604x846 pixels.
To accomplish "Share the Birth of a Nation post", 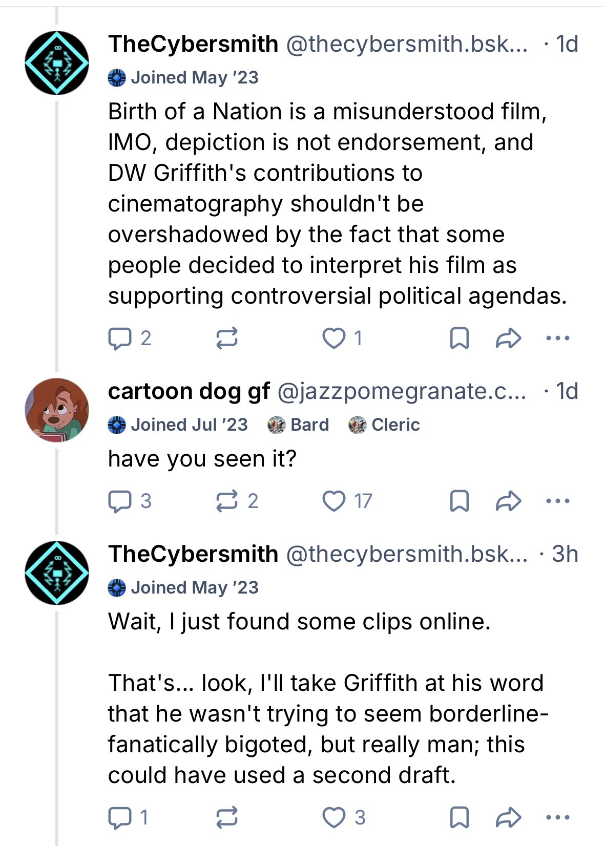I will pos(509,338).
